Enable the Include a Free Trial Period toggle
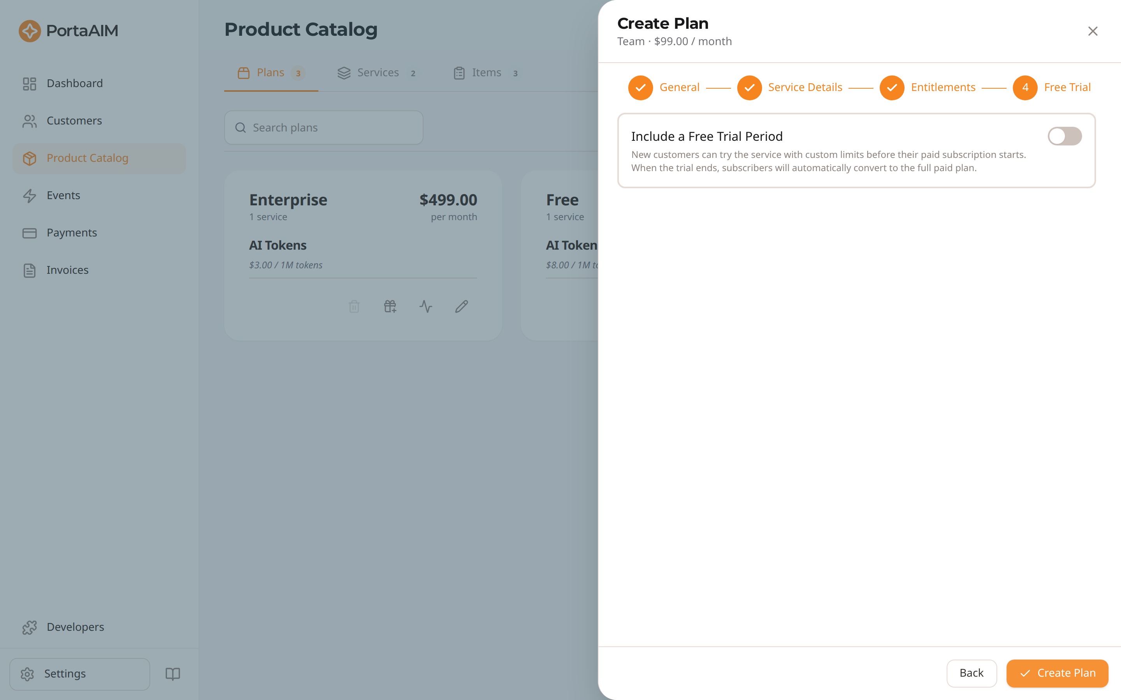This screenshot has height=700, width=1121. pos(1065,136)
